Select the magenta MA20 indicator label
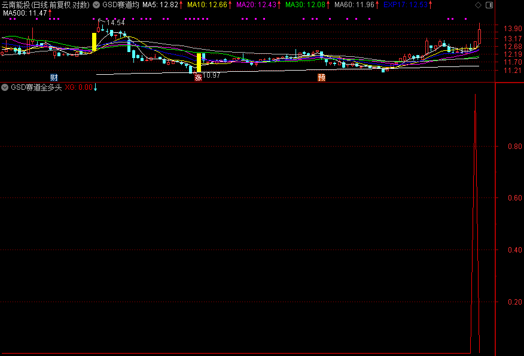524x356 pixels. click(x=257, y=5)
